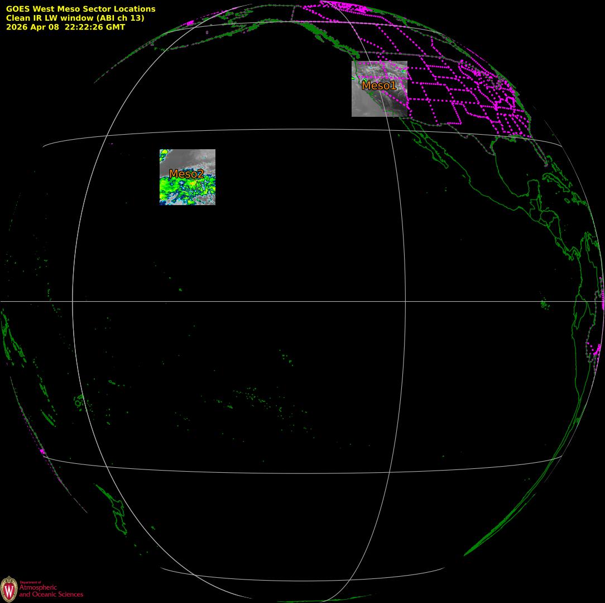Screen dimensions: 605x603
Task: Open the Meso1 sector image thumbnail
Action: coord(380,89)
